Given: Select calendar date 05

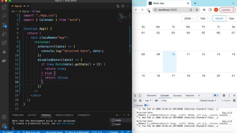Looking at the screenshot, I should click(x=200, y=40).
